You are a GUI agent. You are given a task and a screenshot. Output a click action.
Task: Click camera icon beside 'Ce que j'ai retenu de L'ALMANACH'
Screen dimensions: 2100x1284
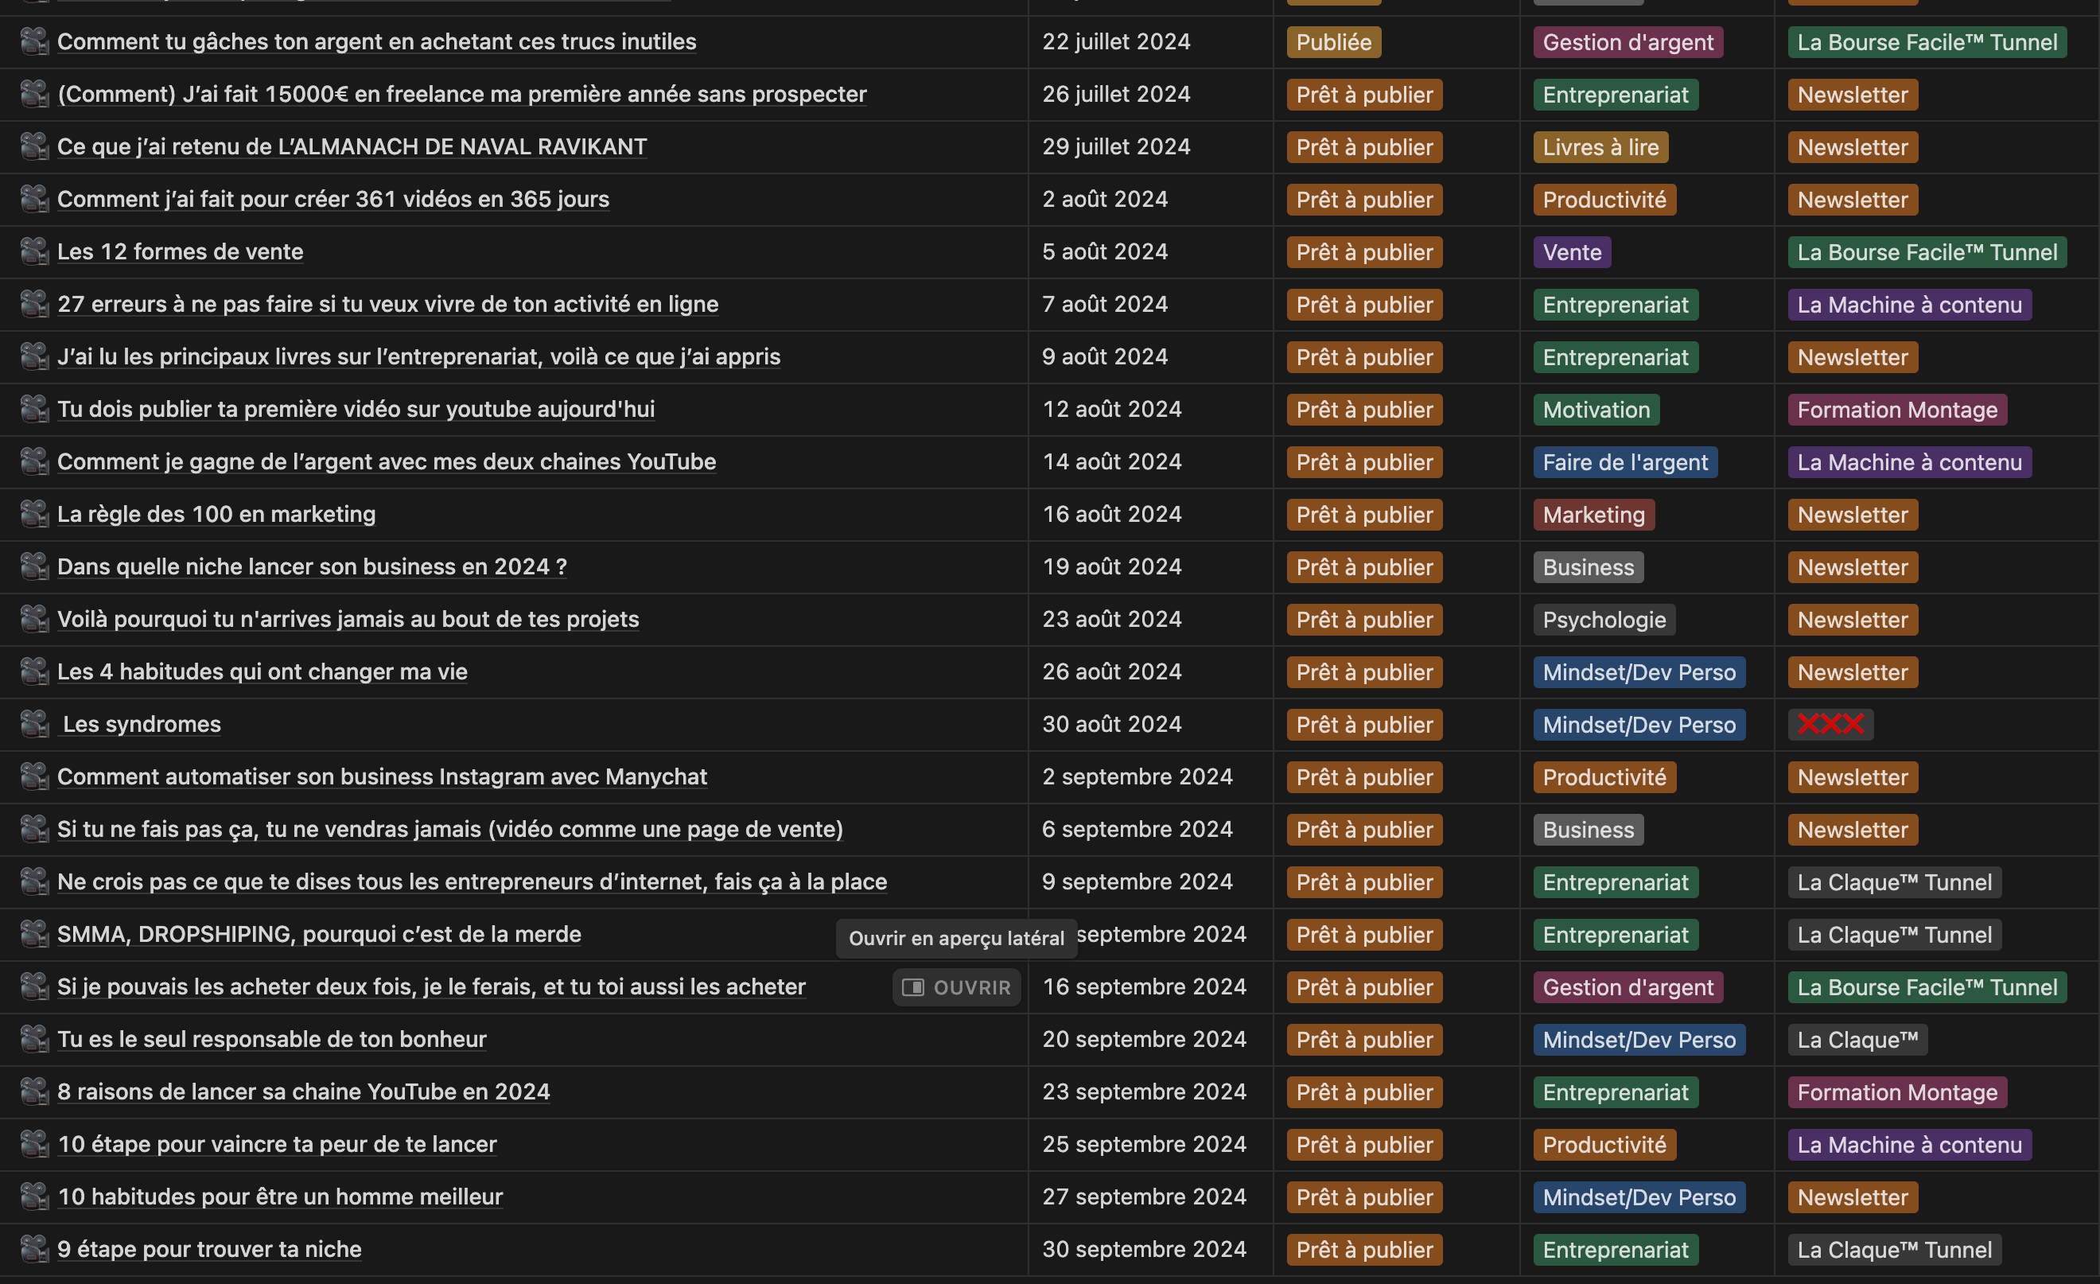coord(34,146)
